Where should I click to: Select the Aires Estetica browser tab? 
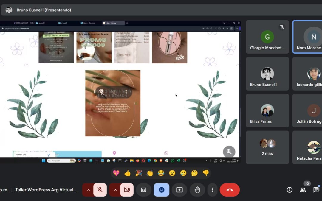coord(113,23)
